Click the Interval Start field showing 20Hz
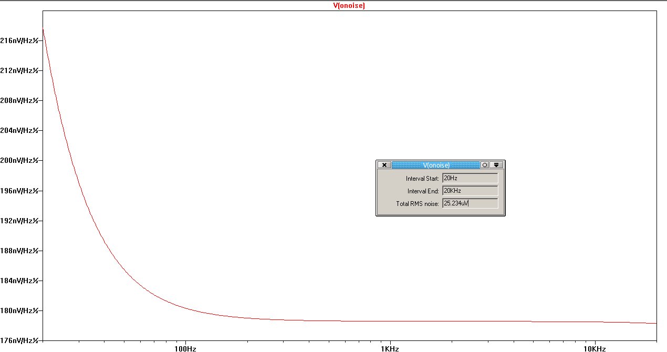This screenshot has height=352, width=667. point(470,179)
